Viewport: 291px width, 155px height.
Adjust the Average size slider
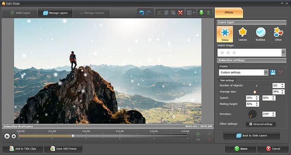coord(255,92)
